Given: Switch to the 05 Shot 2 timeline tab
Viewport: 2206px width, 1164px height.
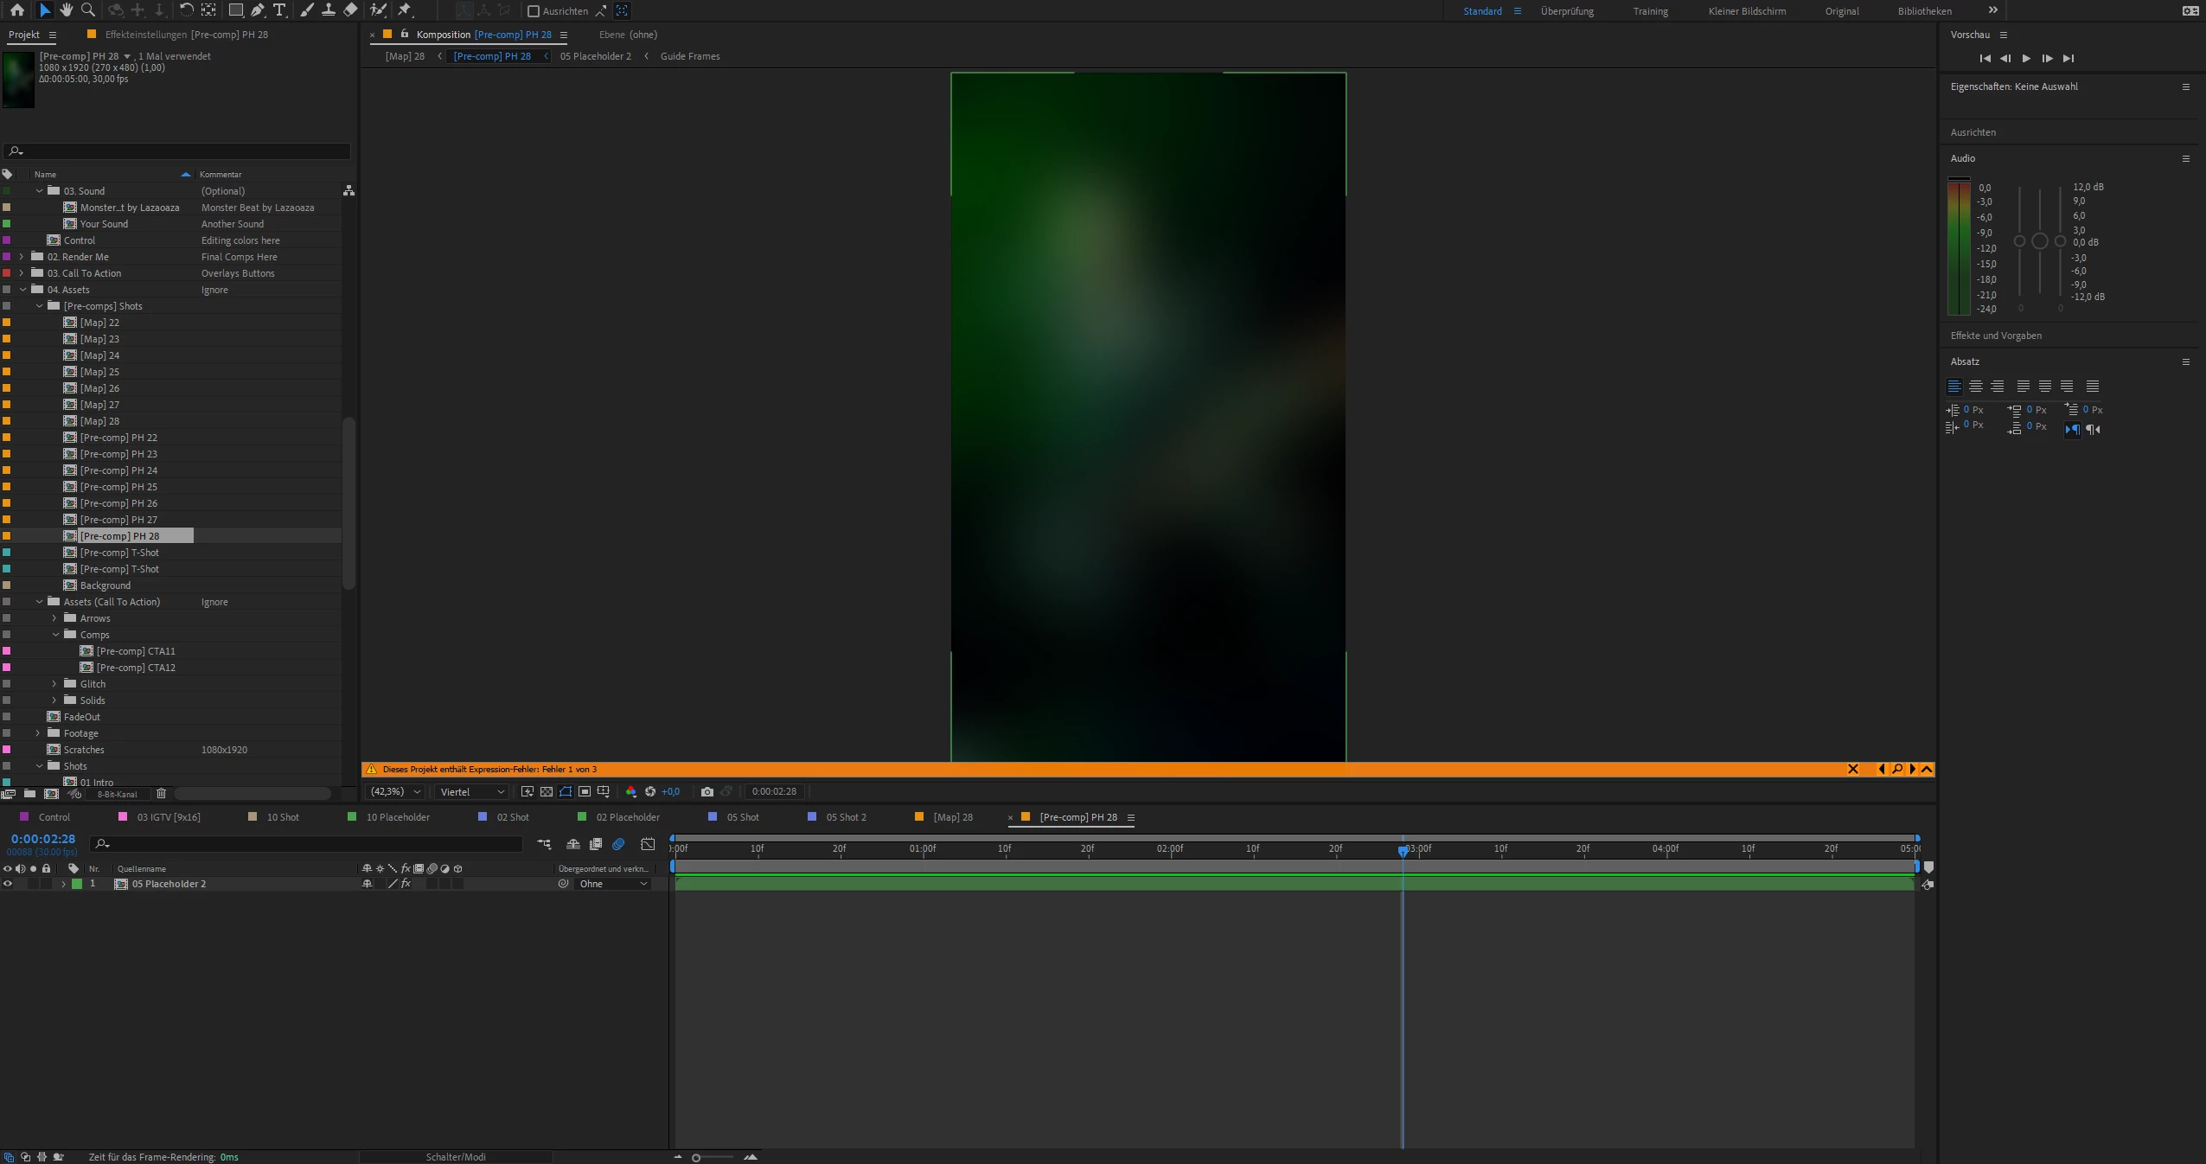Looking at the screenshot, I should [845, 817].
